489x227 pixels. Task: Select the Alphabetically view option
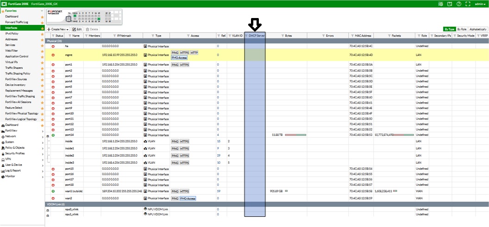(477, 29)
